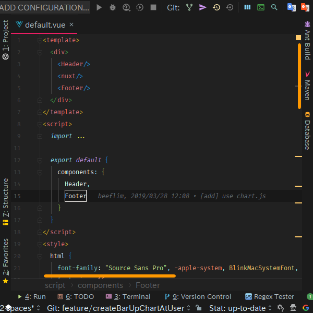Image resolution: width=313 pixels, height=313 pixels.
Task: Click the Header, entry on line 14
Action: (77, 184)
